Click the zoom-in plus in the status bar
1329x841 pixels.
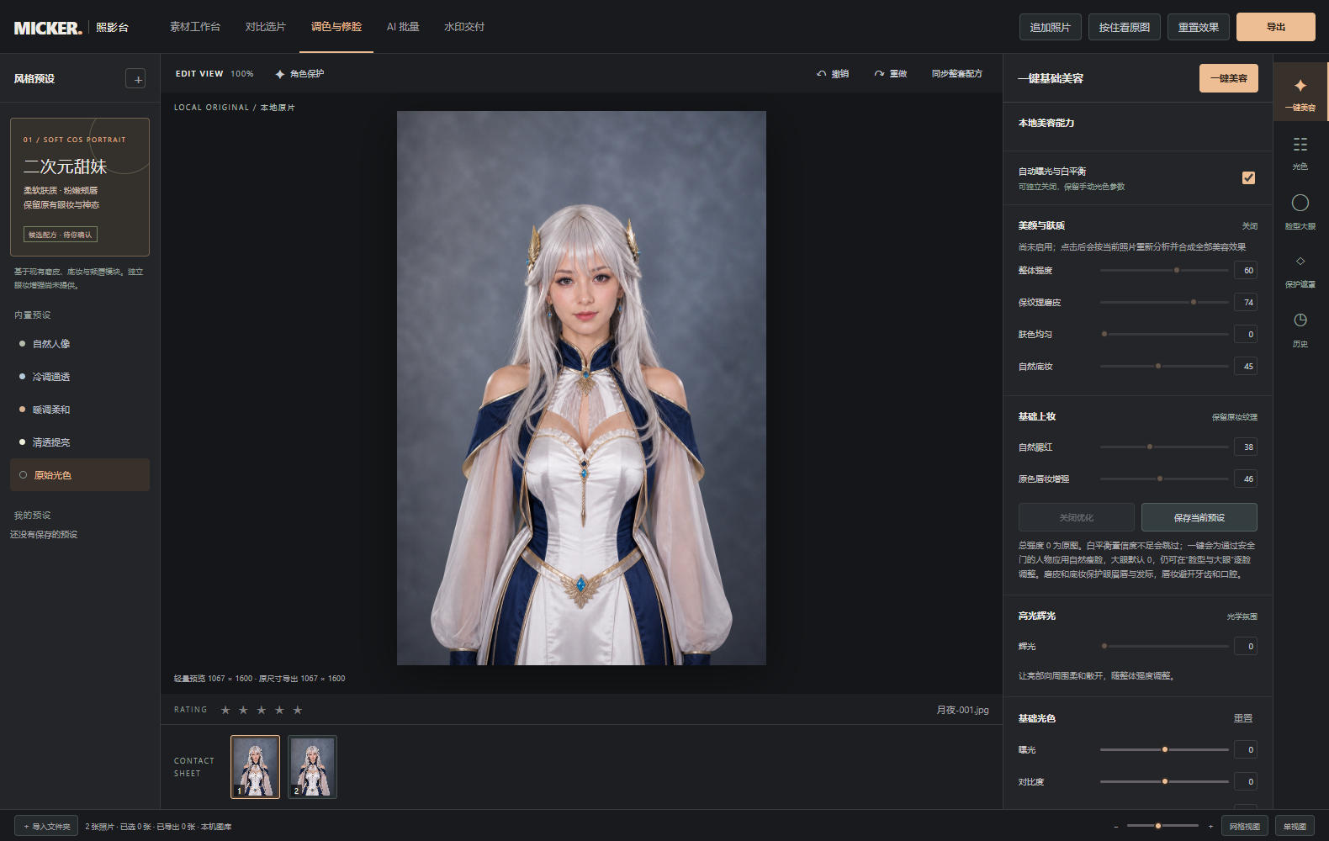point(1210,827)
